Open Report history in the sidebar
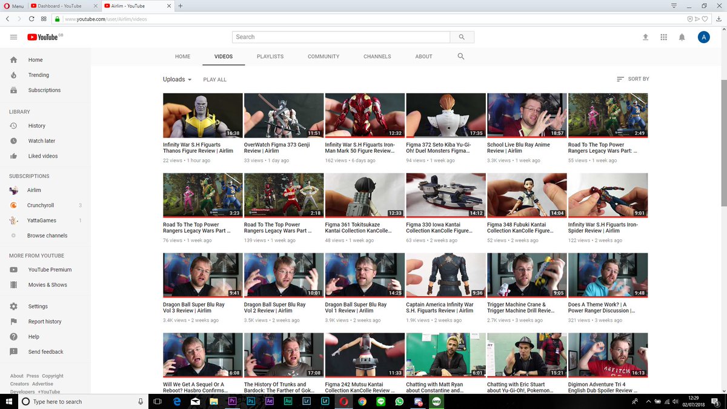The image size is (727, 409). 44,322
